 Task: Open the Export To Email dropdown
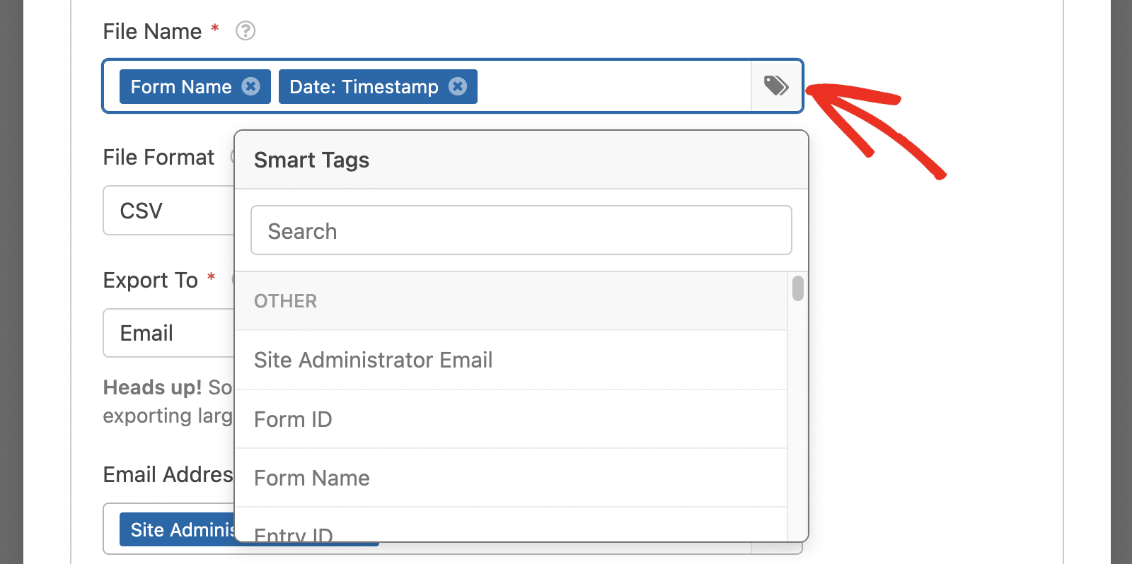(168, 333)
